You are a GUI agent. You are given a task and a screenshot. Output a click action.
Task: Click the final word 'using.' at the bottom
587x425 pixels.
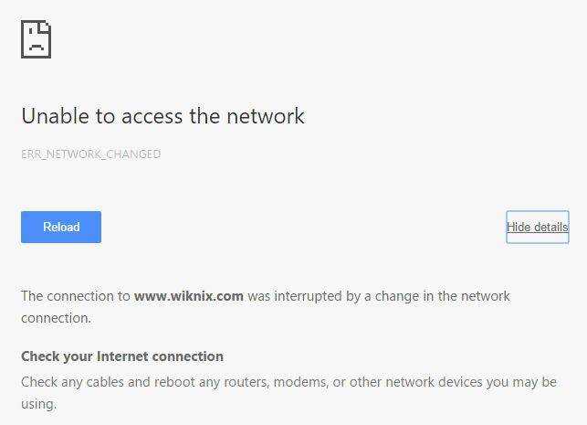click(38, 404)
